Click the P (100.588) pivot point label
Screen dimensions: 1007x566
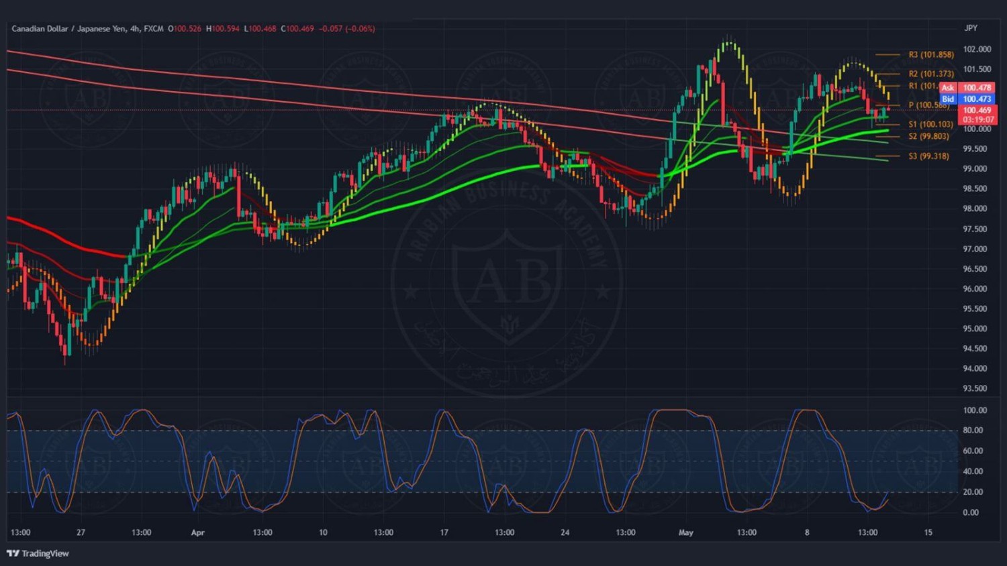pos(928,105)
